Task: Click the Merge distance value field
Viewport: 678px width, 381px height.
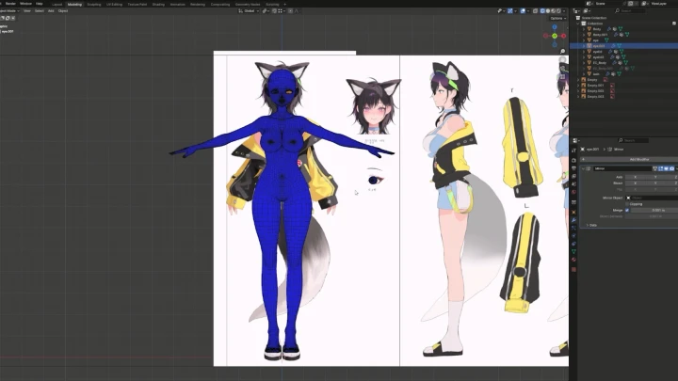Action: point(654,210)
